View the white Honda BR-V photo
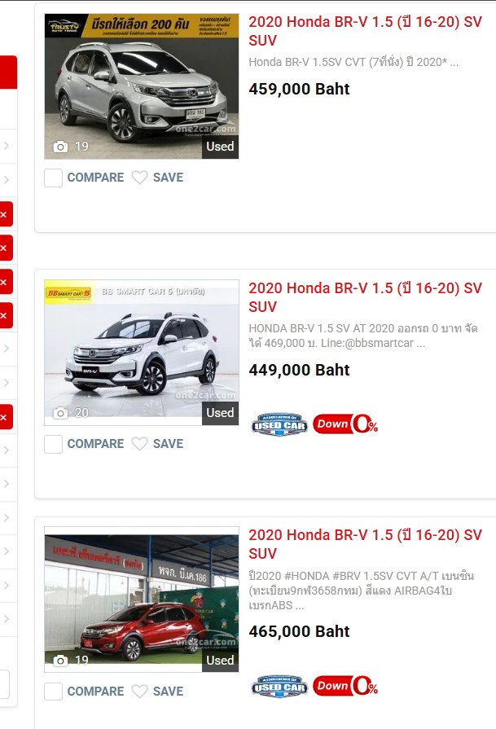The height and width of the screenshot is (729, 496). pos(142,353)
